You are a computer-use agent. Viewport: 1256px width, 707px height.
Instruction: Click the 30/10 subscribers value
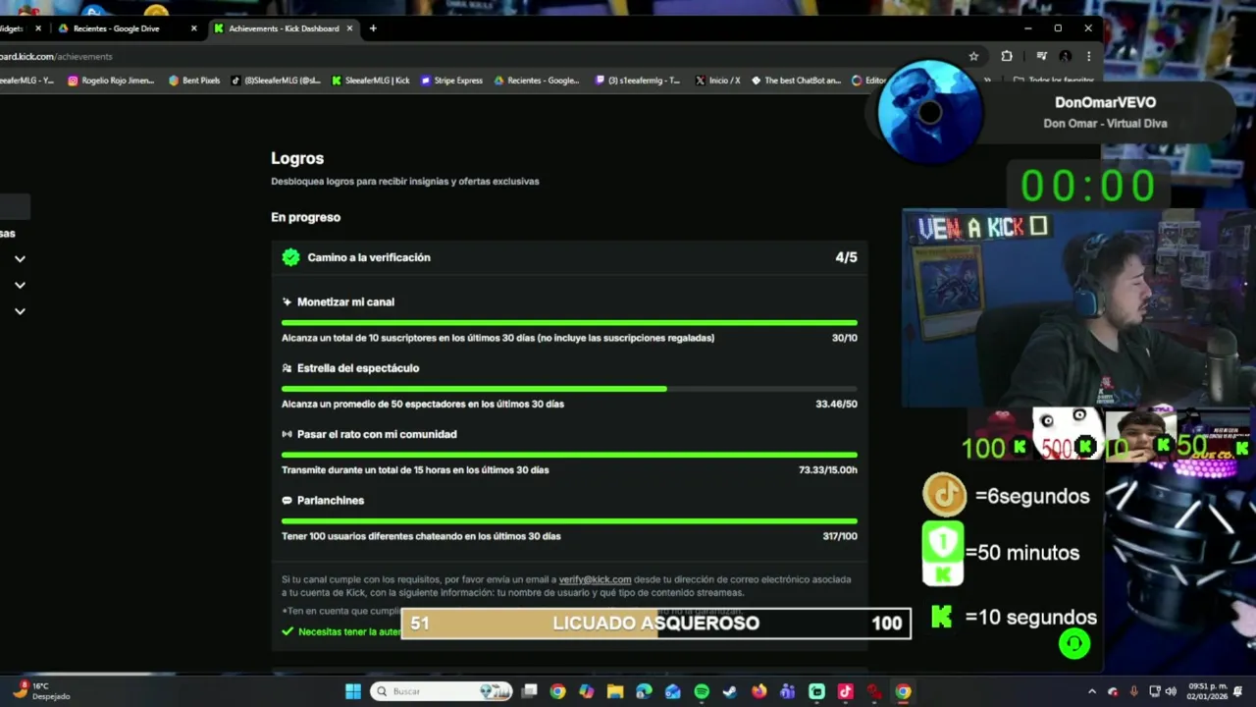(x=844, y=338)
